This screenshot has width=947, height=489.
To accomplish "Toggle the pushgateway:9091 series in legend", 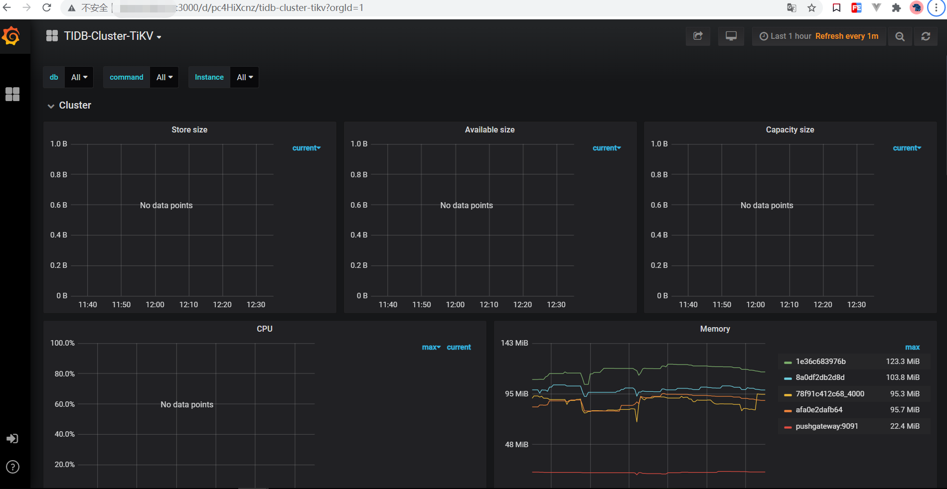I will click(x=827, y=426).
